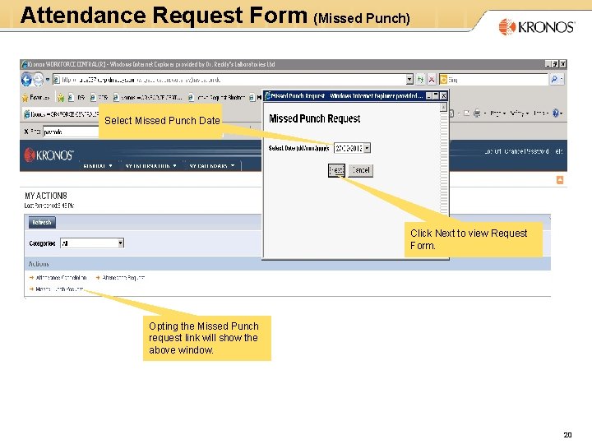Open the Safety menu in command bar
This screenshot has width=592, height=444.
(x=519, y=113)
